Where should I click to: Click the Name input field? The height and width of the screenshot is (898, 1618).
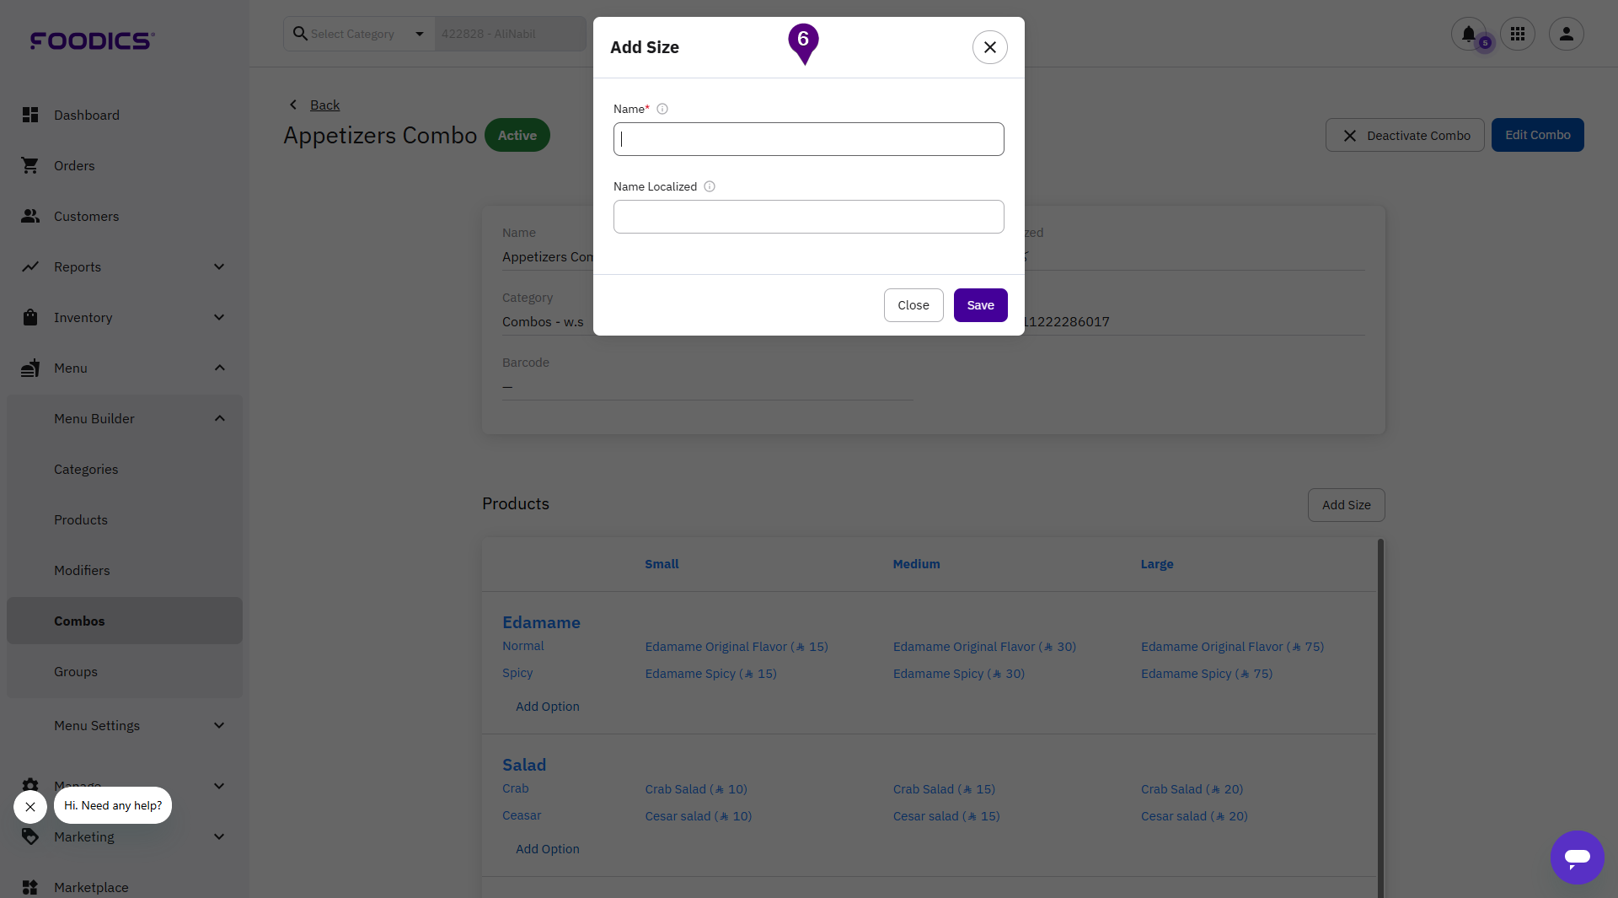pyautogui.click(x=808, y=139)
